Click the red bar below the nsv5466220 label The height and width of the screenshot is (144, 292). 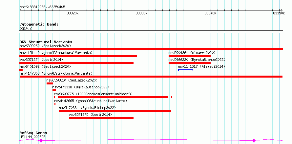190,63
